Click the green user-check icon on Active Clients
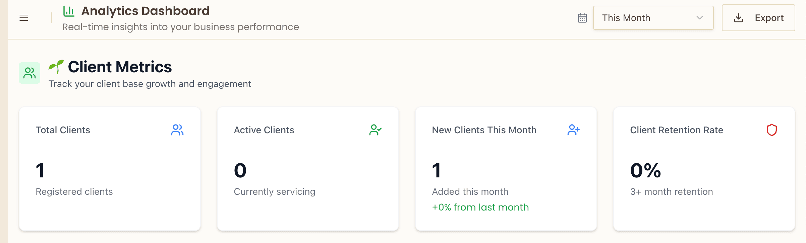The image size is (806, 243). (x=375, y=130)
